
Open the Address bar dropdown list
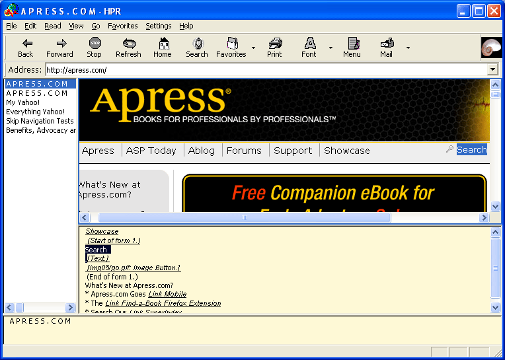pyautogui.click(x=492, y=69)
